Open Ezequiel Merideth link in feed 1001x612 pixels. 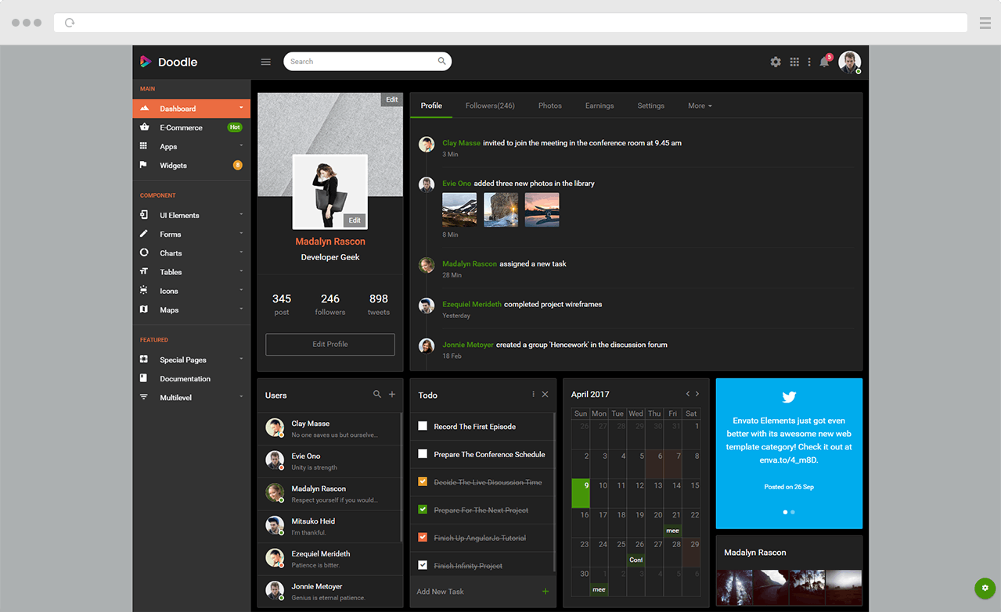pos(472,304)
